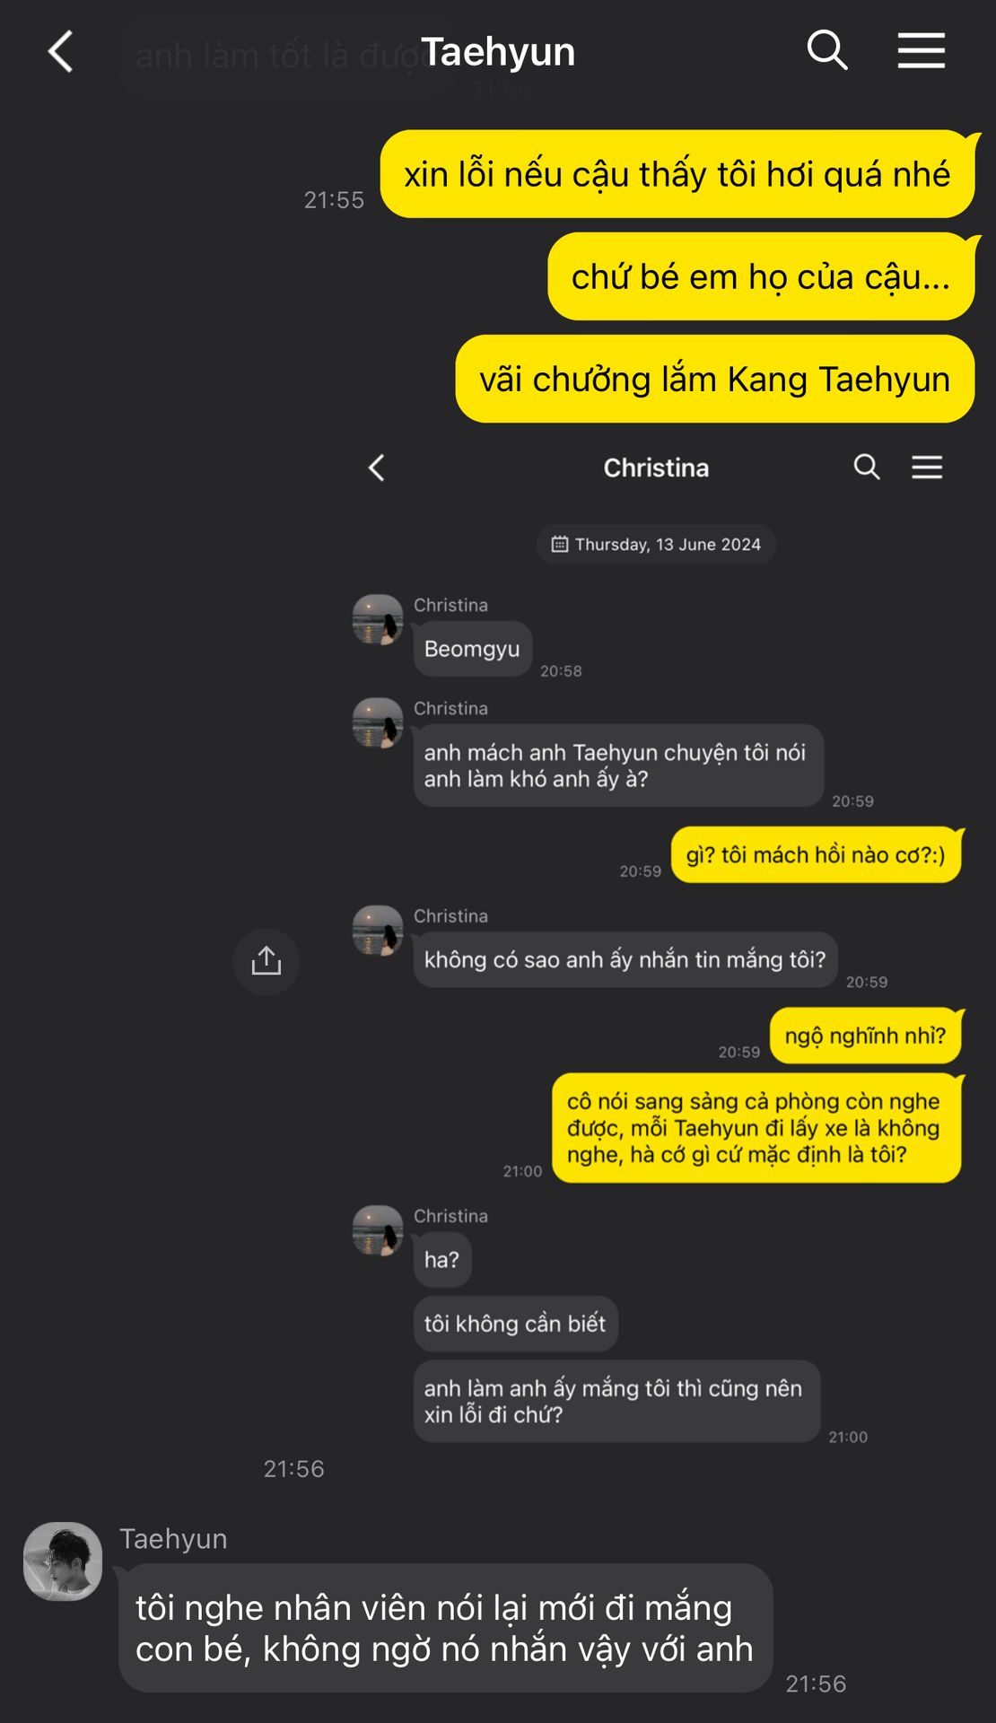This screenshot has width=996, height=1723.
Task: Tap the 'tôi không cần biết' message
Action: tap(515, 1324)
